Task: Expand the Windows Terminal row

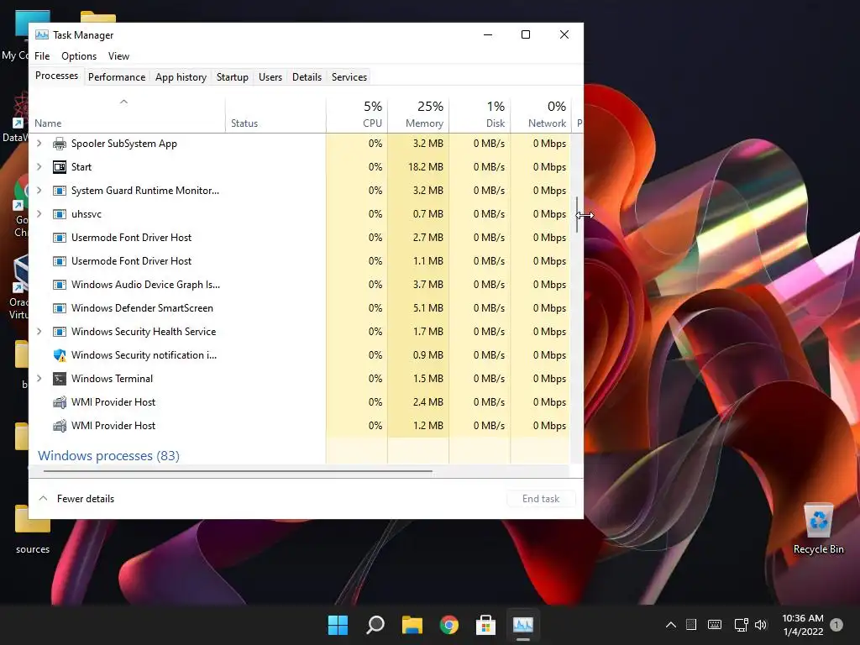Action: (39, 379)
